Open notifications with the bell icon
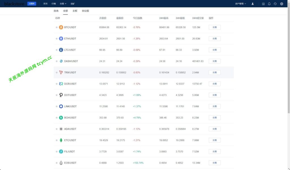The image size is (290, 170). point(269,4)
